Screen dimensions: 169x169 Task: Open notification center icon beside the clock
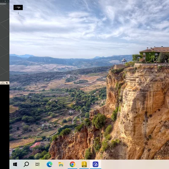[x=7, y=83]
